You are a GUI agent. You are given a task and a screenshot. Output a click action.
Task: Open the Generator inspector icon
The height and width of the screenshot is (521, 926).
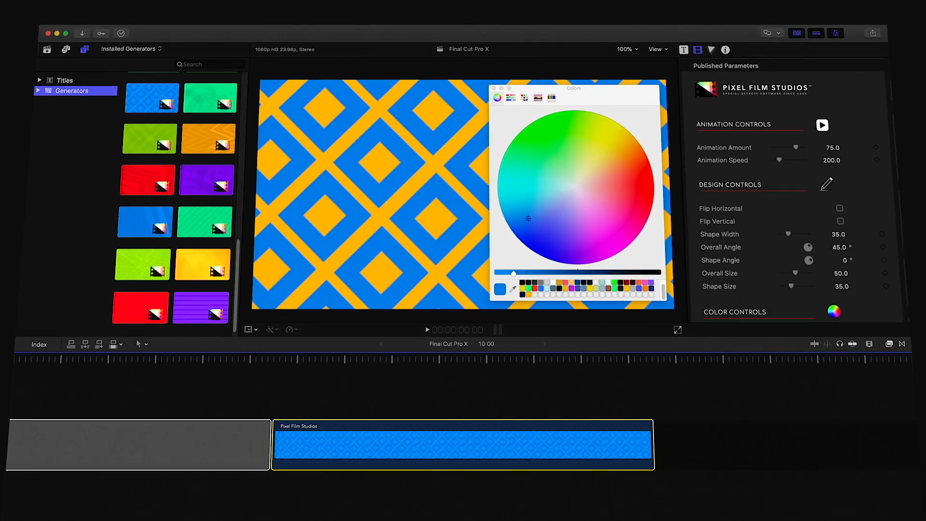697,50
